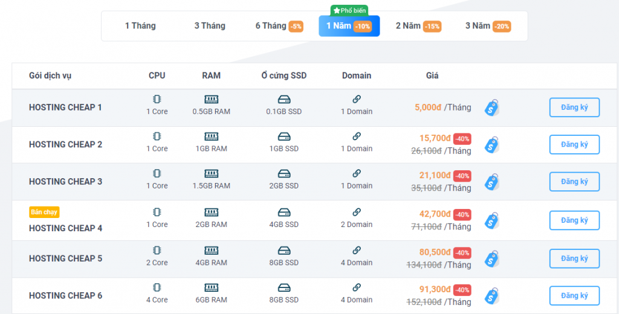Click the Domain column header
The width and height of the screenshot is (619, 314).
coord(357,75)
